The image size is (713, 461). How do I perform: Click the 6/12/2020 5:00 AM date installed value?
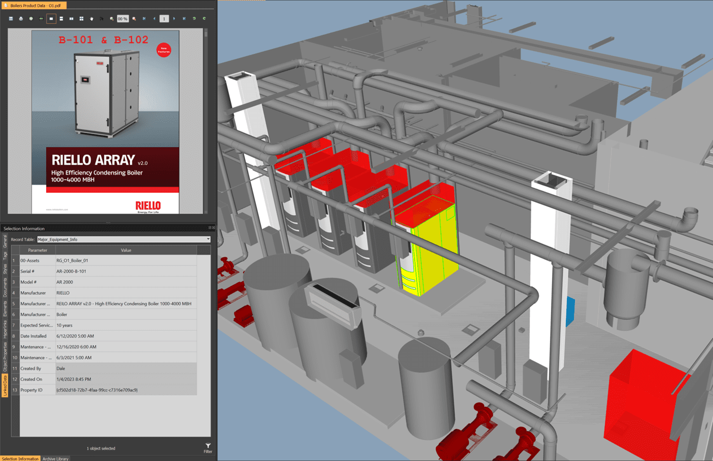coord(126,336)
